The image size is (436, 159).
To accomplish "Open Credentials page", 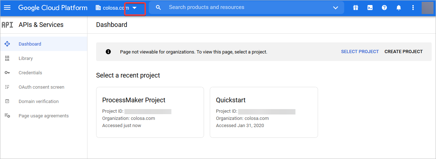I will (x=30, y=73).
